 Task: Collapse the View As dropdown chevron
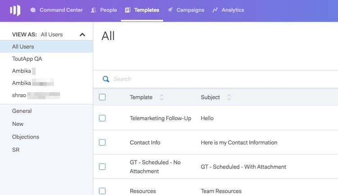[x=82, y=35]
